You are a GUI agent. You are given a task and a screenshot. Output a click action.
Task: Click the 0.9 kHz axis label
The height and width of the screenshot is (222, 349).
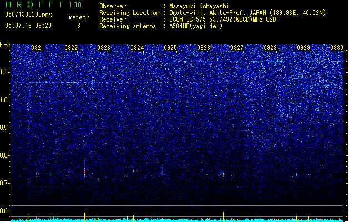pos(5,128)
